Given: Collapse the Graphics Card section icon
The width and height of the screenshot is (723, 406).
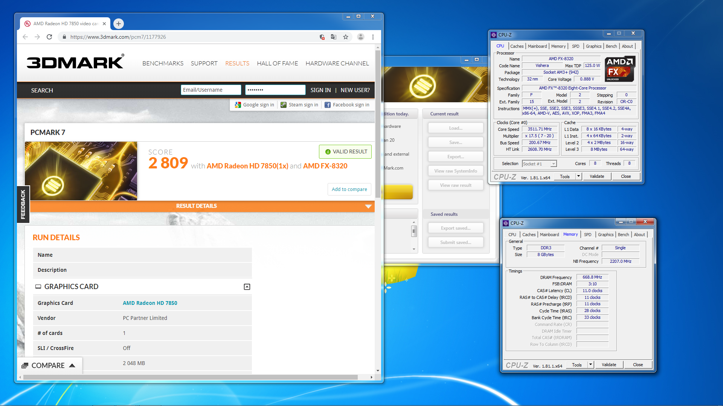Looking at the screenshot, I should 247,287.
